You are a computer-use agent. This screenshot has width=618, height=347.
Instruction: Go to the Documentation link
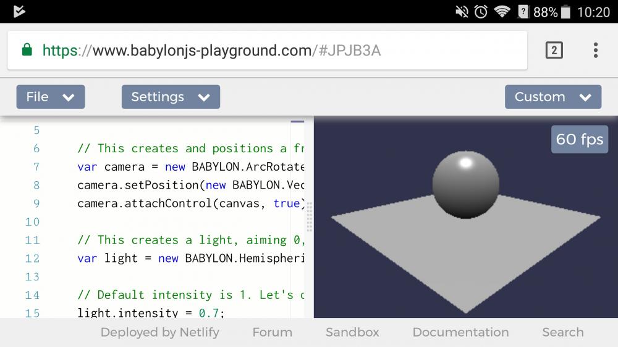pyautogui.click(x=460, y=332)
